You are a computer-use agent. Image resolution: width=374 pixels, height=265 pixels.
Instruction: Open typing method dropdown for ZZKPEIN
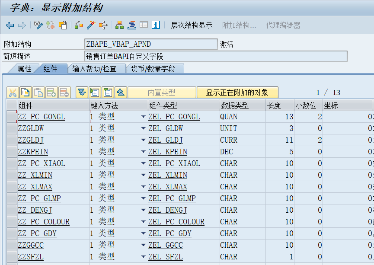point(143,152)
